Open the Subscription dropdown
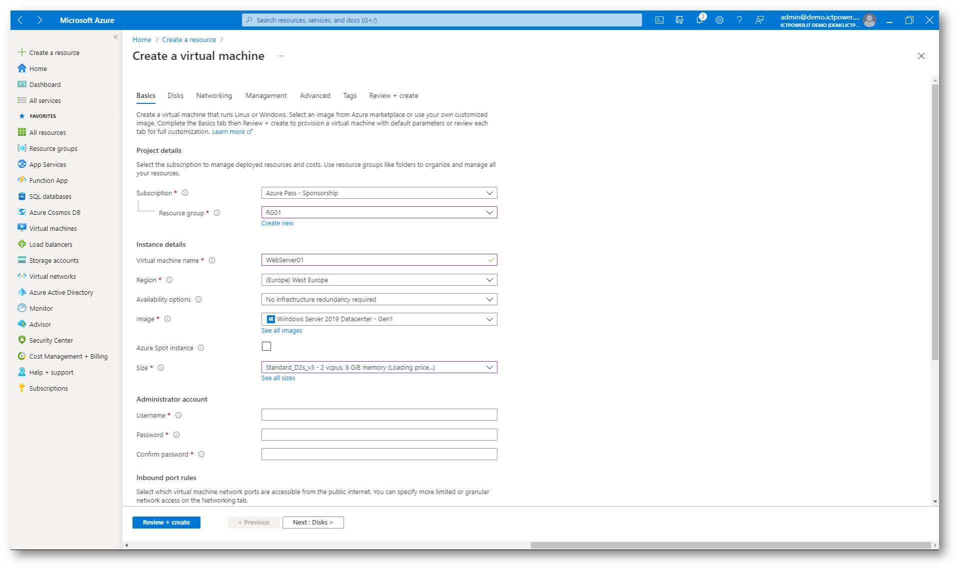The height and width of the screenshot is (571, 960). [379, 193]
